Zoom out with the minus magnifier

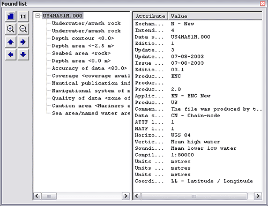point(23,29)
